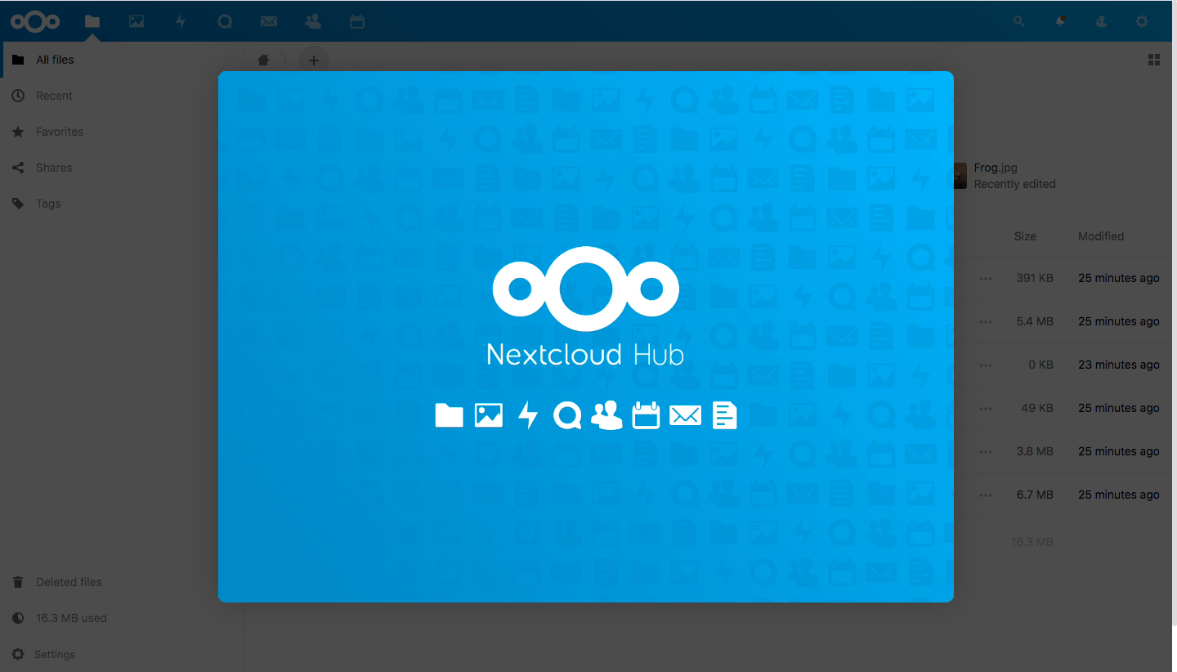Click the folder icon in Hub splash
Viewport: 1177px width, 672px height.
coord(449,416)
